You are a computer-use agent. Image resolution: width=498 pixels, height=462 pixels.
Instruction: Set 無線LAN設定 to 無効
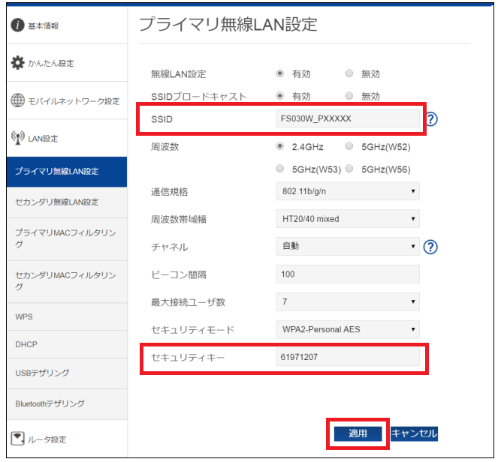point(349,73)
